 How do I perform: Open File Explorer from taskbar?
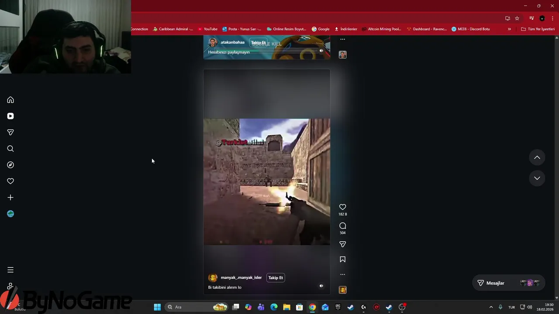click(286, 307)
